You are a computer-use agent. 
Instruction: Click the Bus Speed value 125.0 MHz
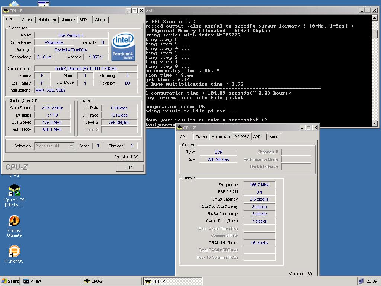click(x=52, y=123)
